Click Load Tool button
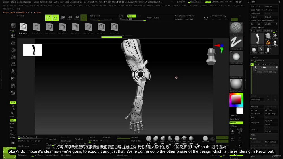Viewport: 283px width, 159px height. (x=257, y=6)
